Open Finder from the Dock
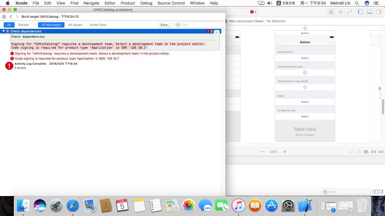Image resolution: width=385 pixels, height=216 pixels. tap(23, 206)
